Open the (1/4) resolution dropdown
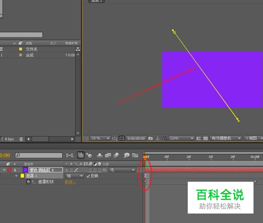Image resolution: width=263 pixels, height=223 pixels. [181, 138]
